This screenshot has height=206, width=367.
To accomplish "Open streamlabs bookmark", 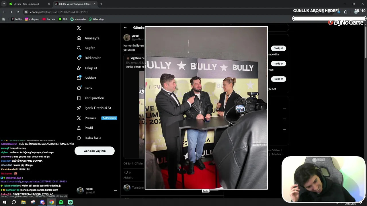I will [x=78, y=19].
